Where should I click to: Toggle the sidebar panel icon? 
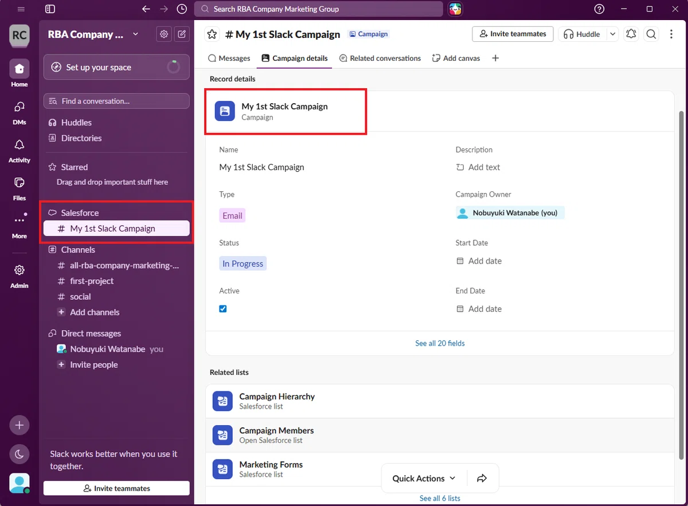tap(50, 9)
